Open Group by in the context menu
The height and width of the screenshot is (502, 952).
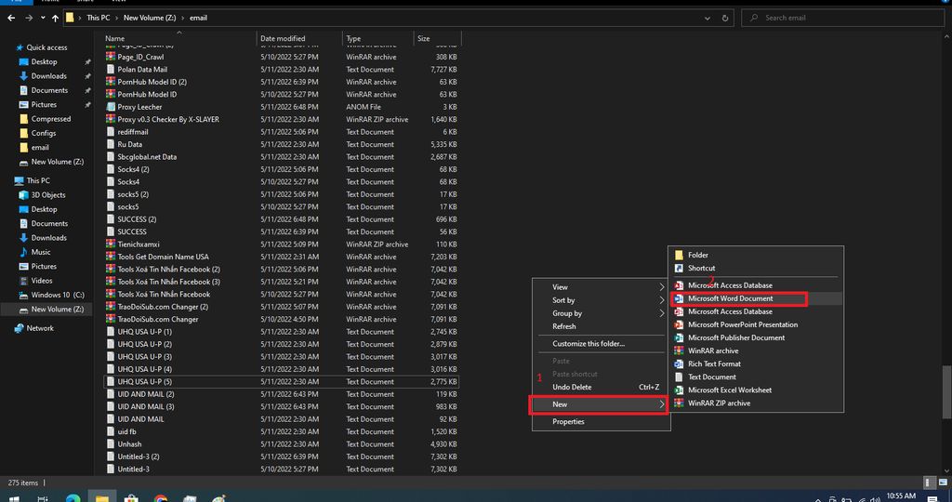pyautogui.click(x=602, y=313)
